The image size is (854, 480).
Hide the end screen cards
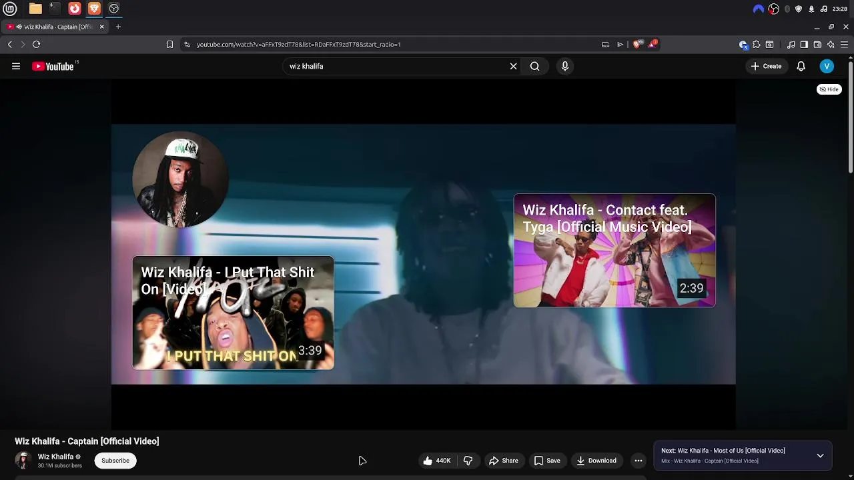829,89
